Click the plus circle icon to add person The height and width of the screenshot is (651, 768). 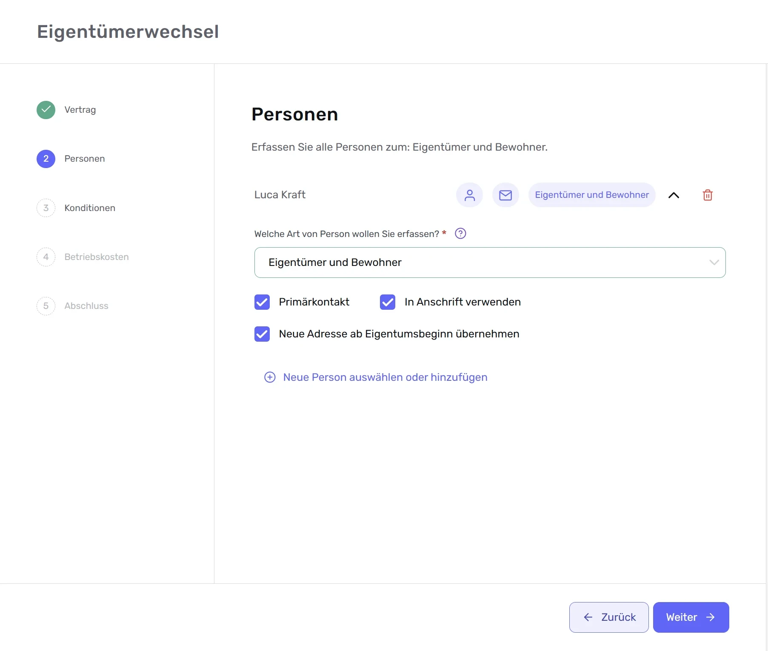[270, 377]
